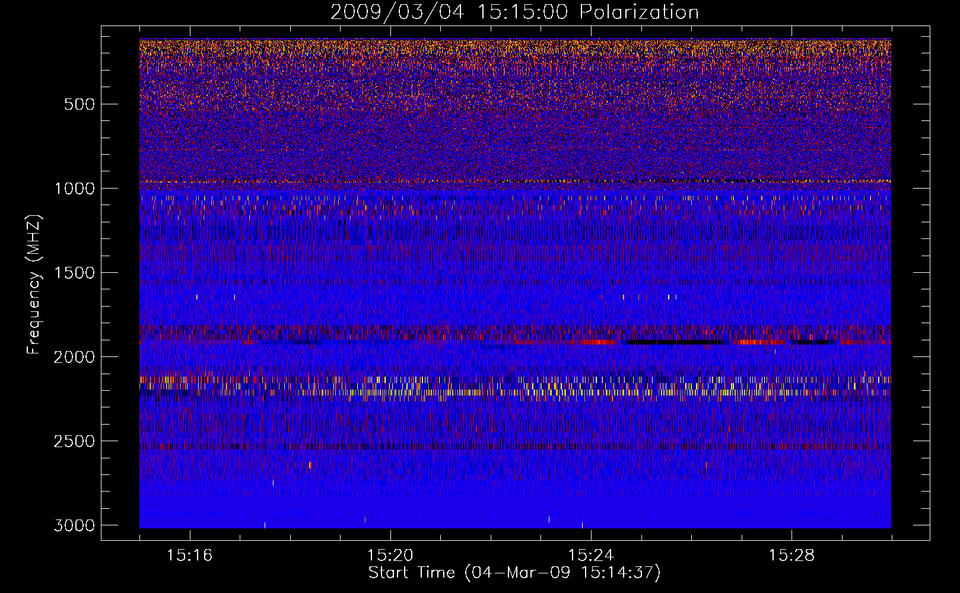Click the 500 frequency tick label
This screenshot has height=593, width=960.
click(79, 104)
